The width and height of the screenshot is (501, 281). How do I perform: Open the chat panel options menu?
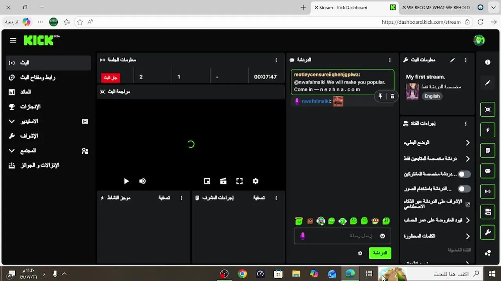(x=389, y=60)
